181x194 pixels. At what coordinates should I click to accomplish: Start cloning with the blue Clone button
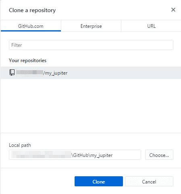[99, 181]
